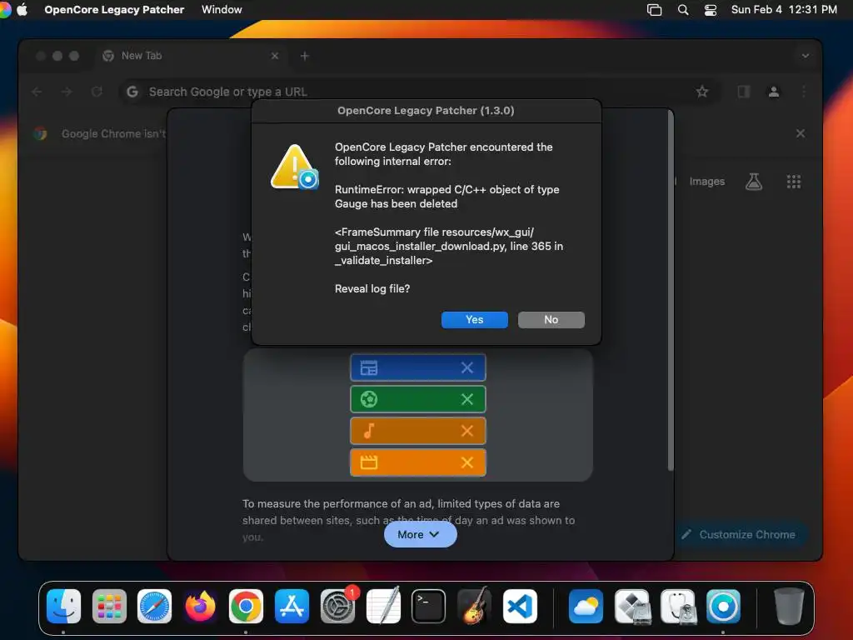Click Yes to reveal the log file
The image size is (853, 640).
(x=474, y=319)
